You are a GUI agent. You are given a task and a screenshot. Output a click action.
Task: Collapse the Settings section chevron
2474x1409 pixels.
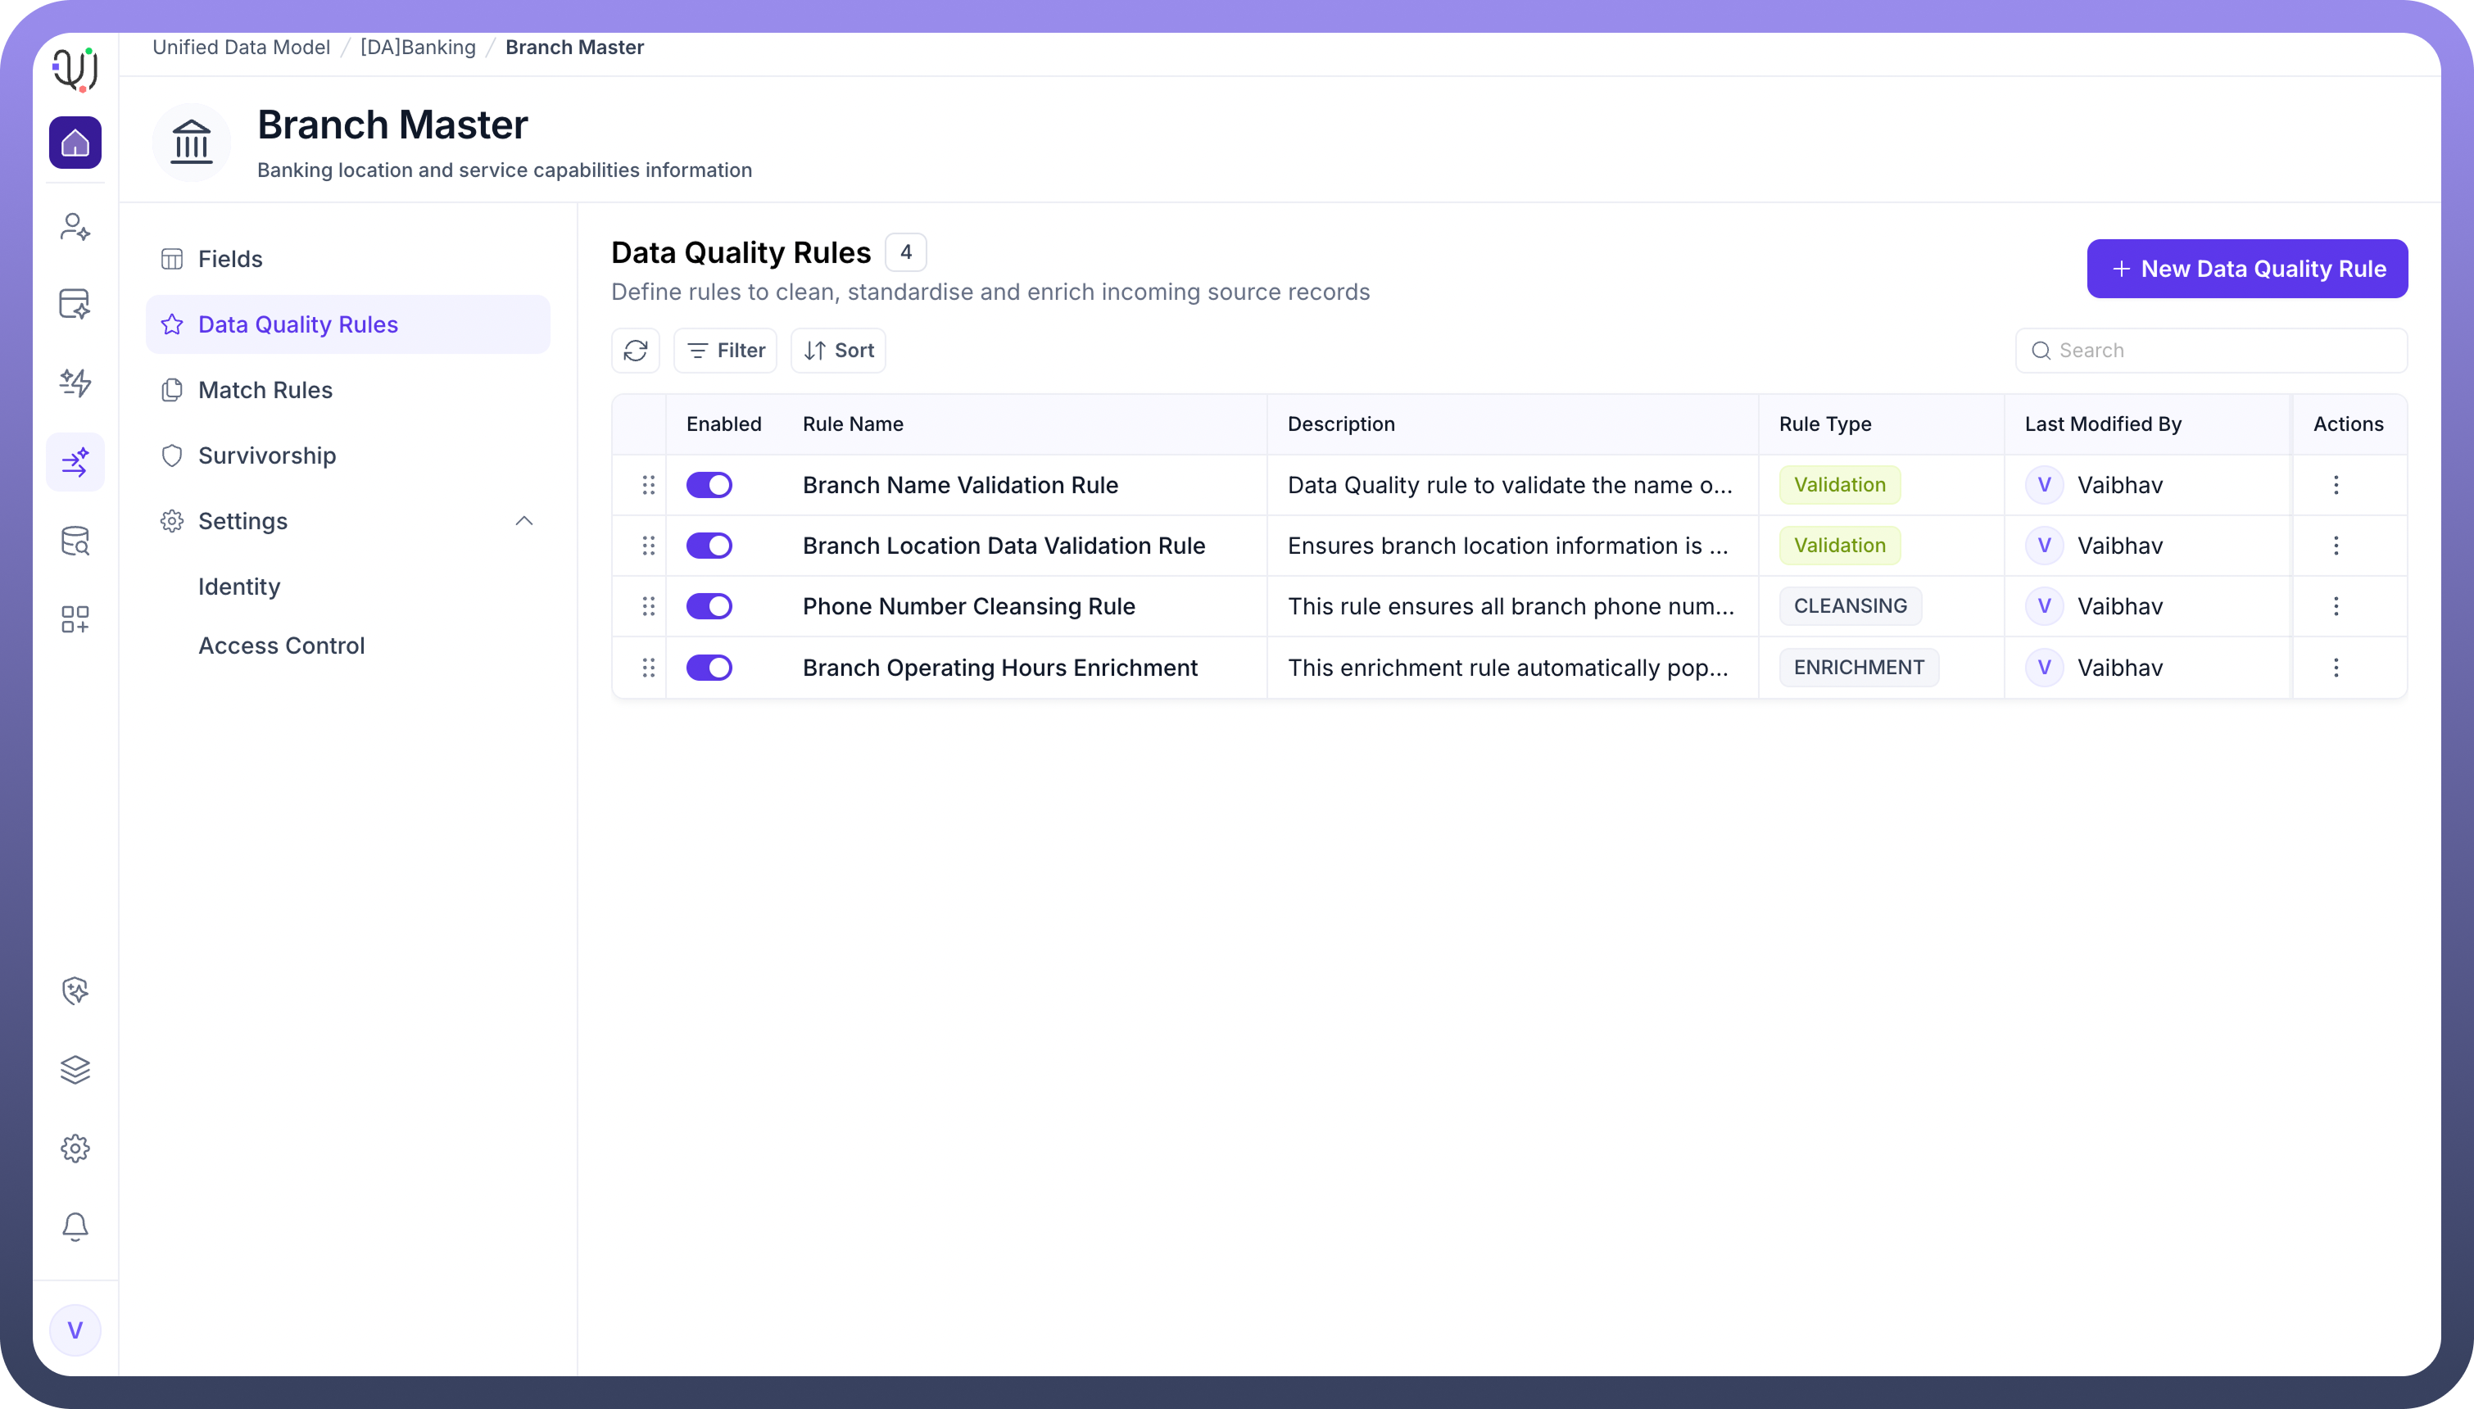(x=524, y=522)
